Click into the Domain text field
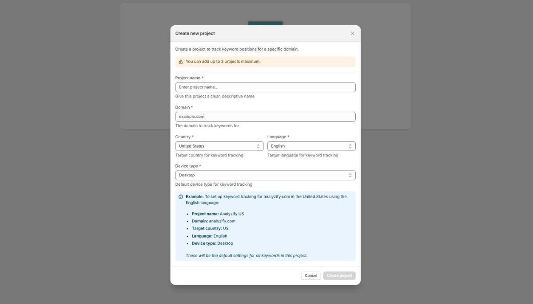This screenshot has height=304, width=533. tap(265, 117)
